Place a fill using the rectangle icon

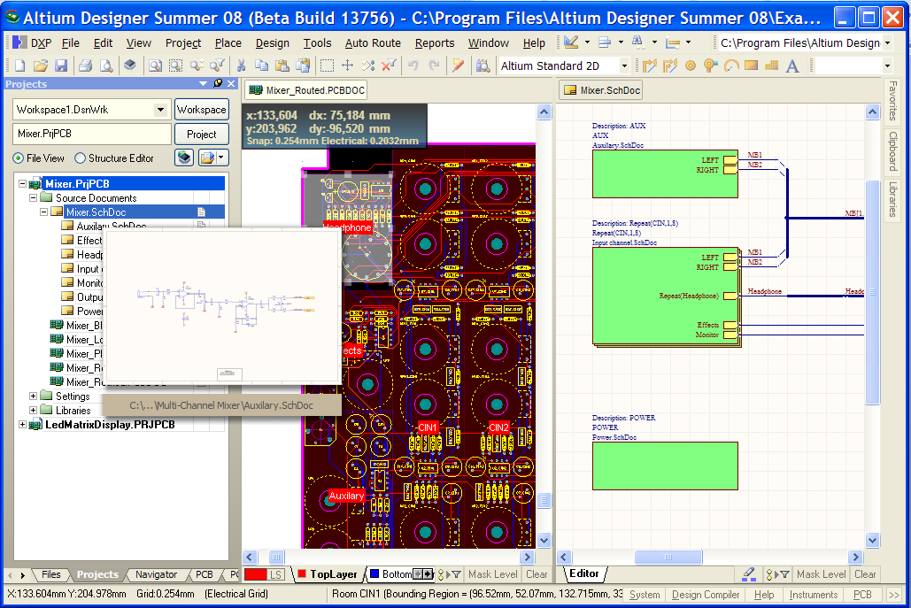[752, 65]
